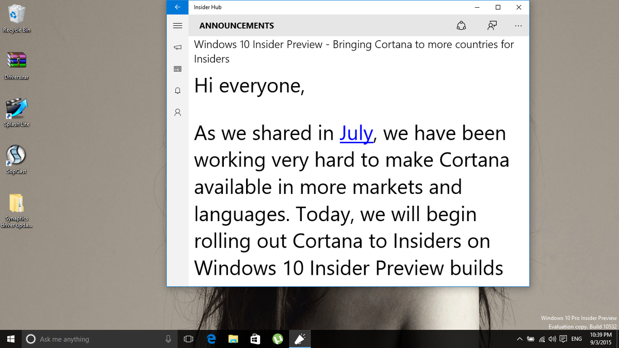Show hidden tray icons chevron
The image size is (619, 348).
click(x=519, y=339)
